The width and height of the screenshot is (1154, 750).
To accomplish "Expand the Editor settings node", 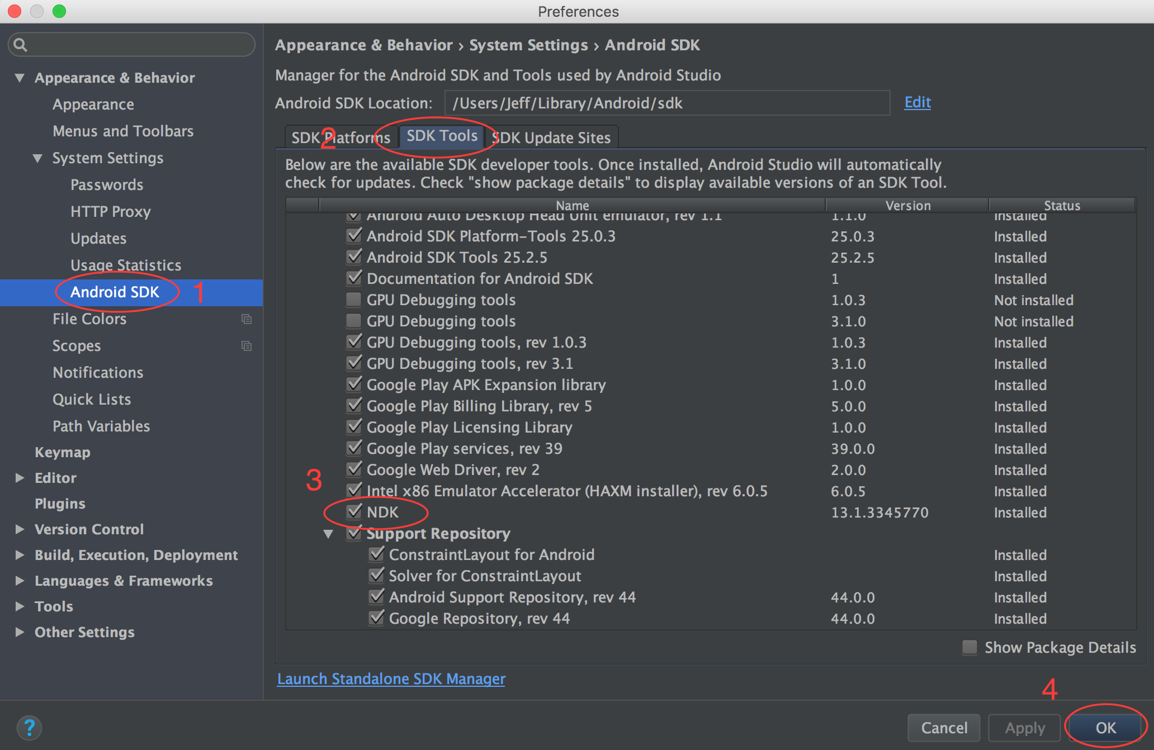I will coord(20,478).
